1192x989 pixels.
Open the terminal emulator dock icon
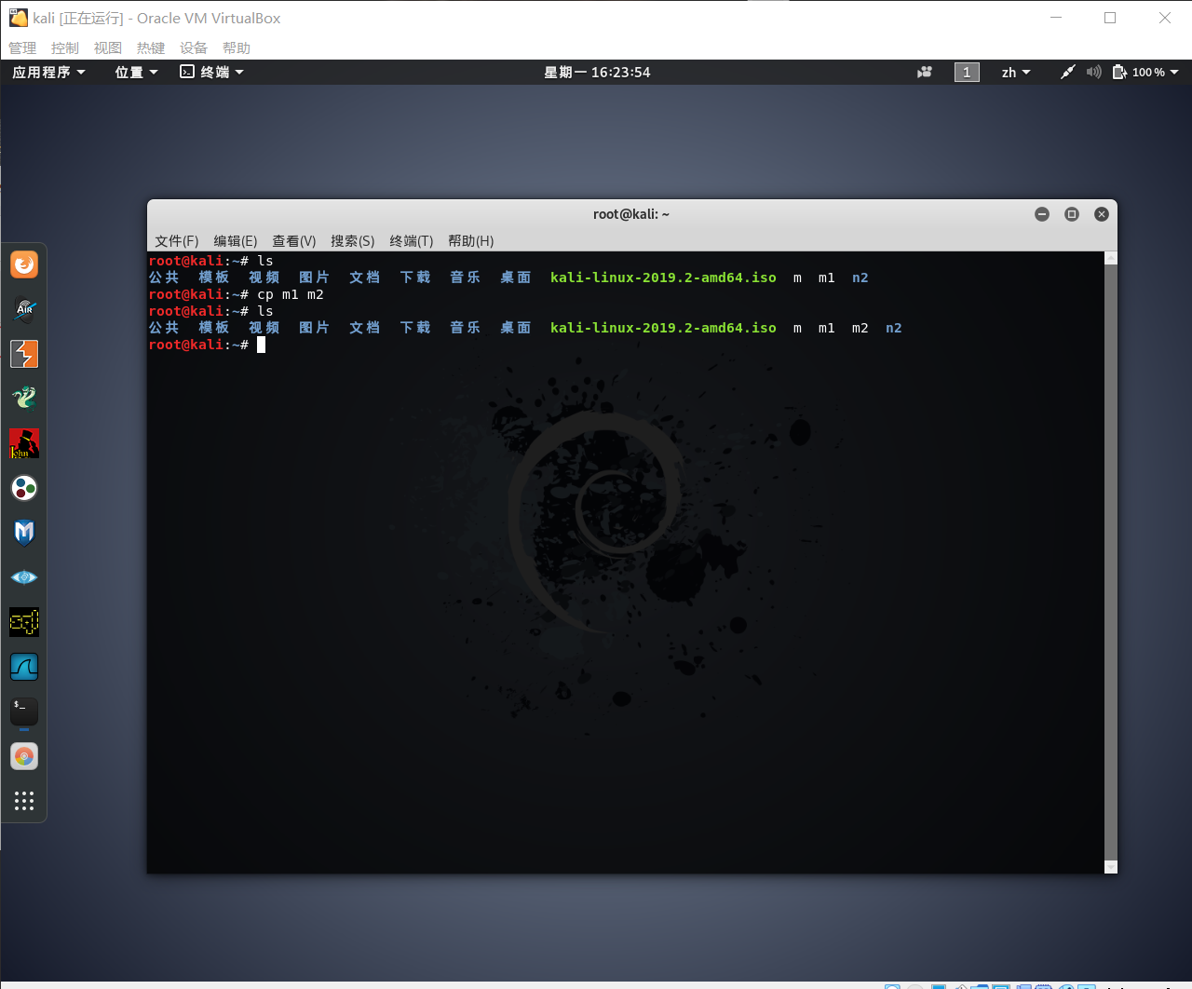(23, 711)
